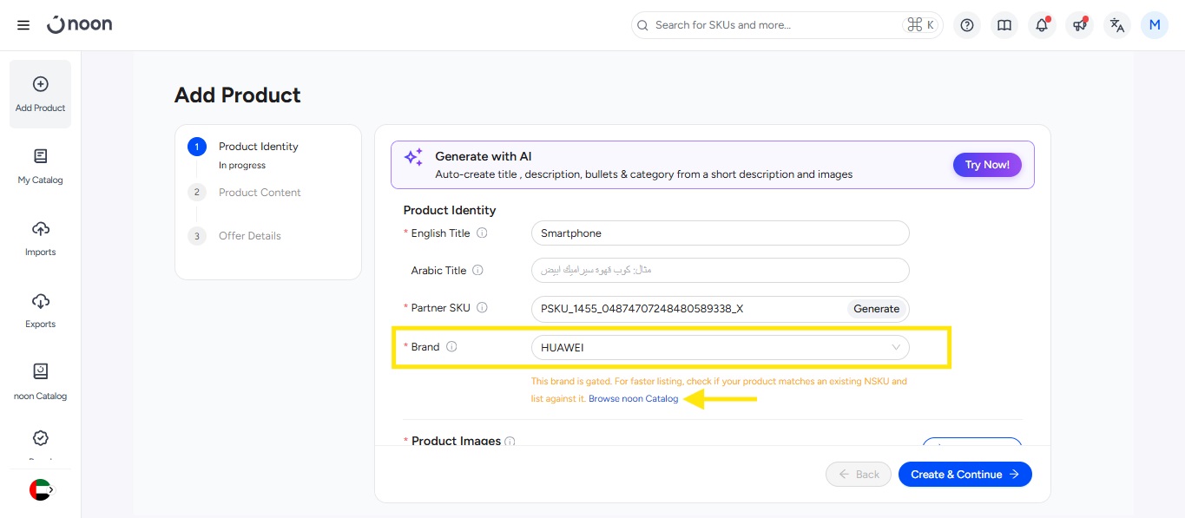The height and width of the screenshot is (518, 1185).
Task: Open Imports from the sidebar
Action: coord(40,238)
